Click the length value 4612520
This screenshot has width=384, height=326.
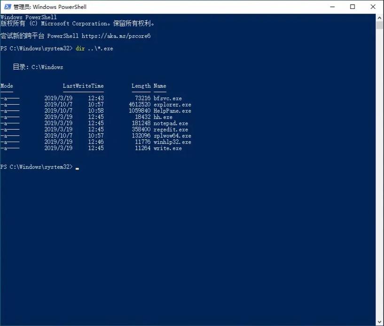pos(140,105)
